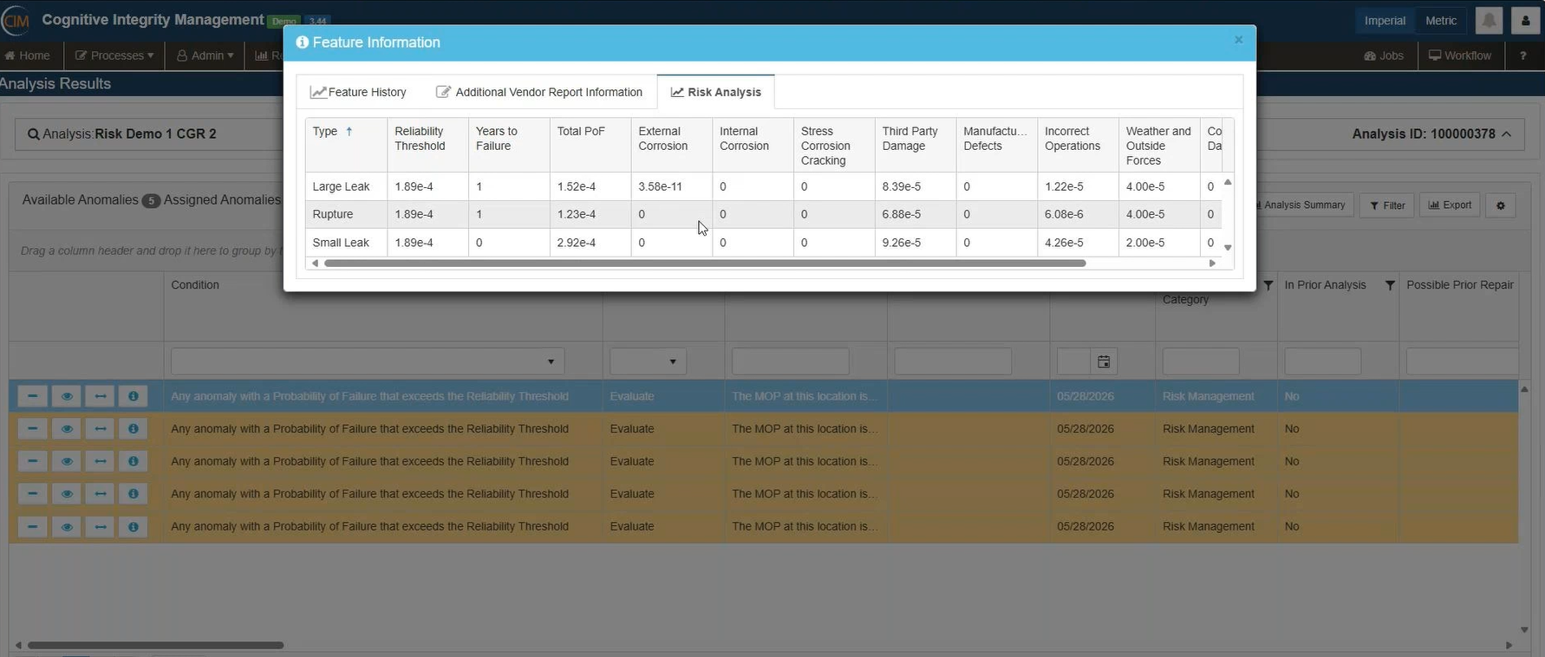Click the Filter button

click(1387, 205)
